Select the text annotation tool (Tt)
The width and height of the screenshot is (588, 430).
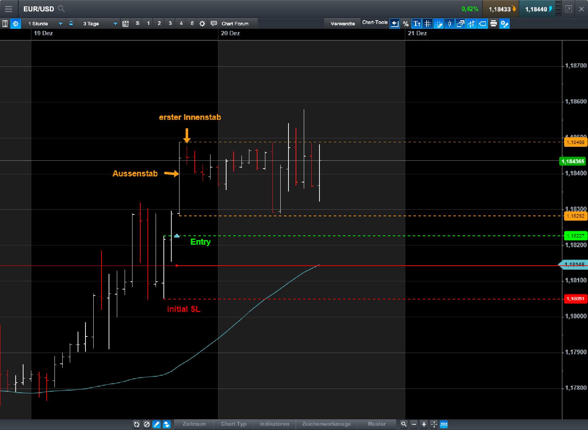[416, 23]
